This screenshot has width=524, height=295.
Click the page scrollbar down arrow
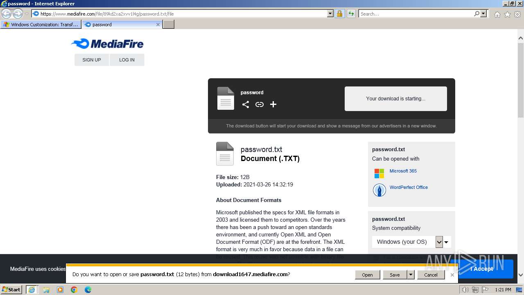(521, 275)
